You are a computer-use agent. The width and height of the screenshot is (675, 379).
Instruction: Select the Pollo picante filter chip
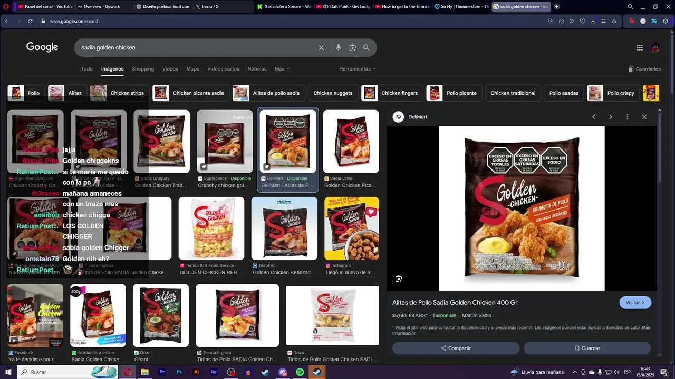coord(454,93)
